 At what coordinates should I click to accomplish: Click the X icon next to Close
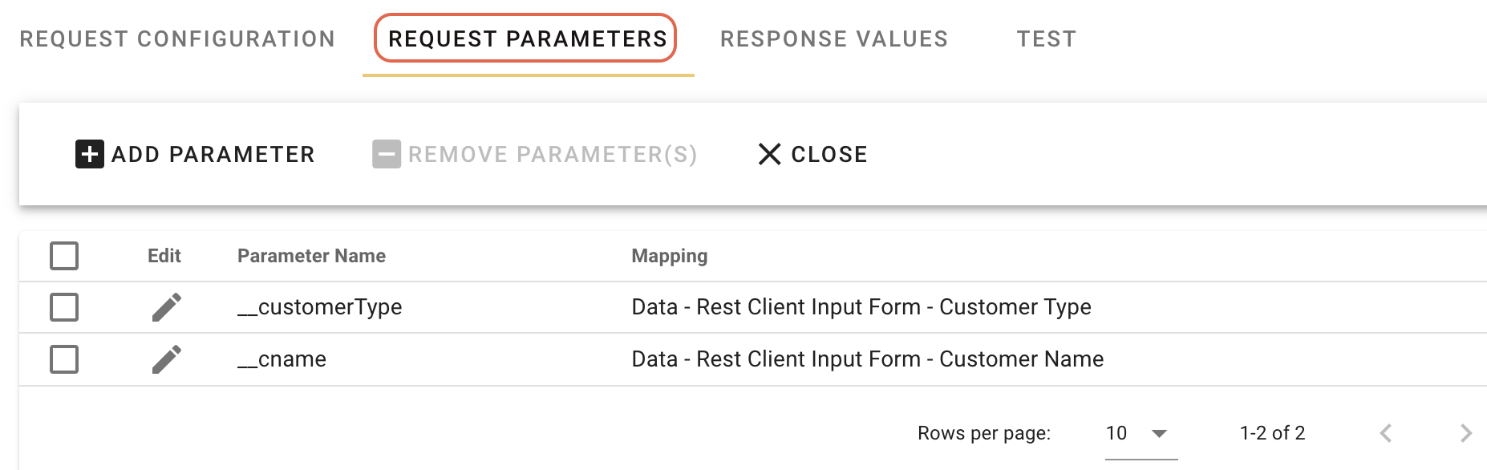pyautogui.click(x=768, y=154)
